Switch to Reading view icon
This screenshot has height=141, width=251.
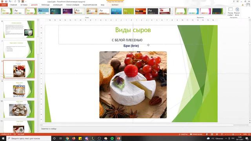[217, 134]
